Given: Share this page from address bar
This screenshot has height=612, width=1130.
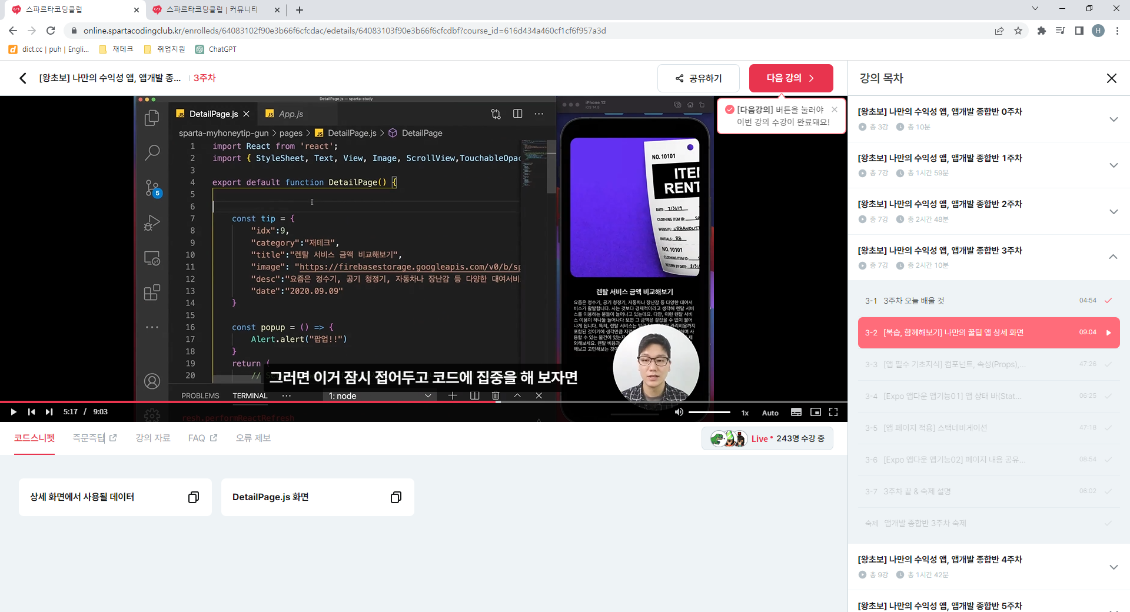Looking at the screenshot, I should (x=999, y=31).
